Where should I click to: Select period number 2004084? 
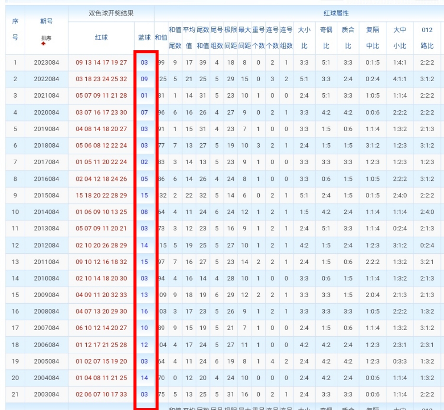tap(46, 378)
